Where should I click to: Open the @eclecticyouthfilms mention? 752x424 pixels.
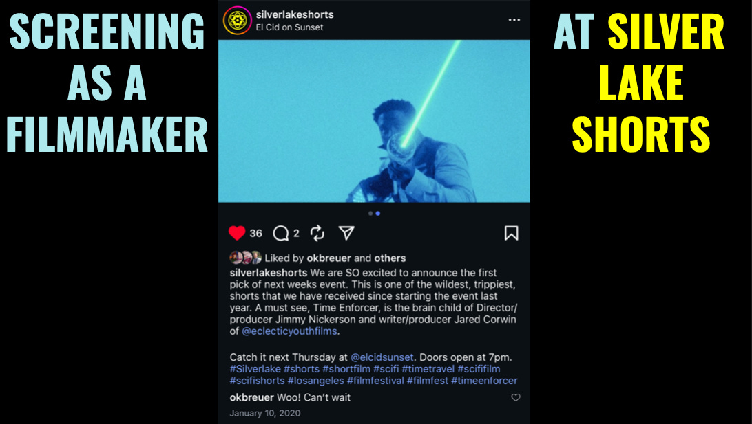289,331
